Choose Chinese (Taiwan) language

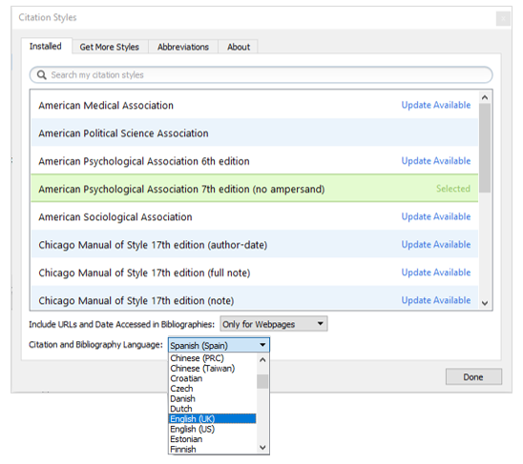coord(213,369)
